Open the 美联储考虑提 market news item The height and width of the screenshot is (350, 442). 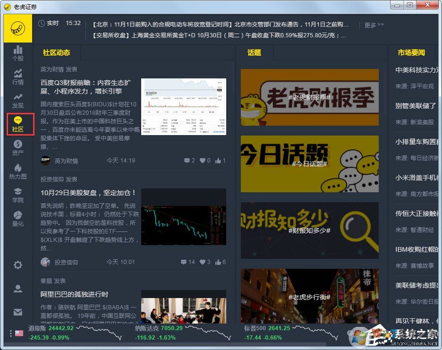[x=417, y=285]
